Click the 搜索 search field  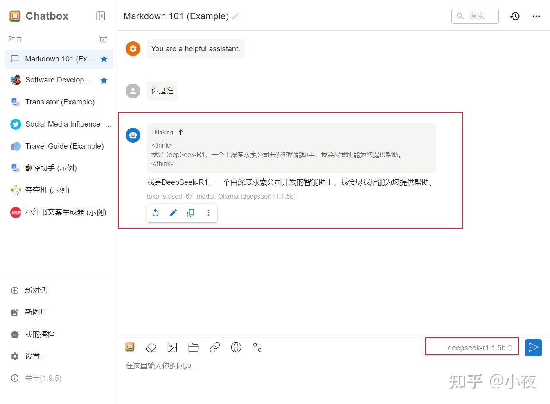tap(475, 16)
